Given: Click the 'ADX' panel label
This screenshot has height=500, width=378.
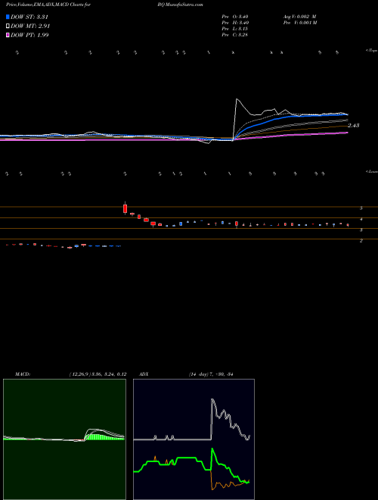Looking at the screenshot, I should 144,374.
